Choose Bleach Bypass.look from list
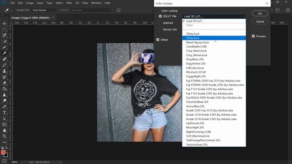 pyautogui.click(x=214, y=42)
